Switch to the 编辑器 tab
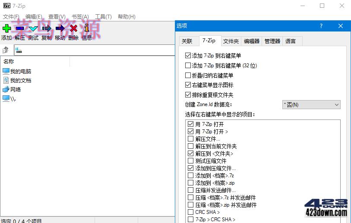351x223 pixels. 252,41
